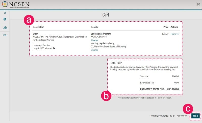Select the Actions column header
202x123 pixels.
pyautogui.click(x=174, y=27)
